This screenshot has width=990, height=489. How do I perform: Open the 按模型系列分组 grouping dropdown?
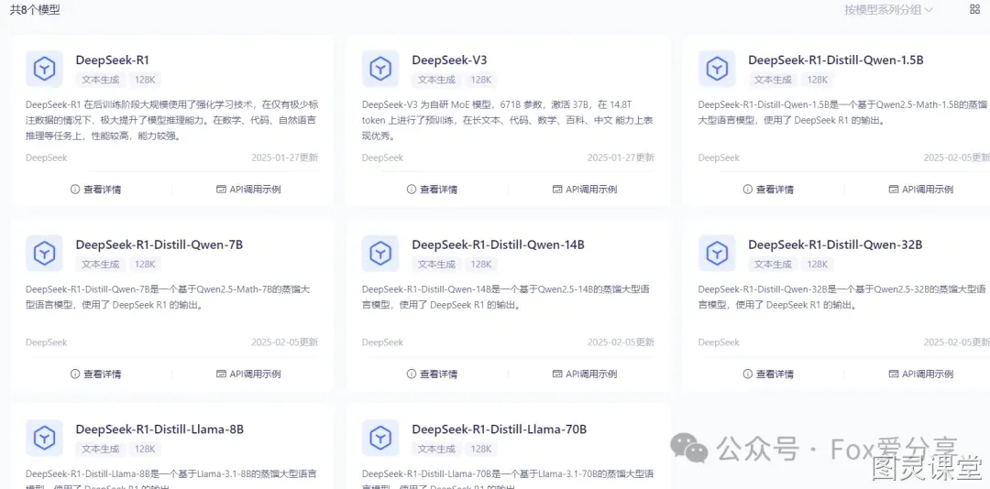[889, 9]
